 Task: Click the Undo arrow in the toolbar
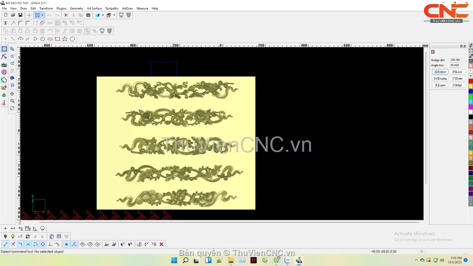[x=49, y=15]
